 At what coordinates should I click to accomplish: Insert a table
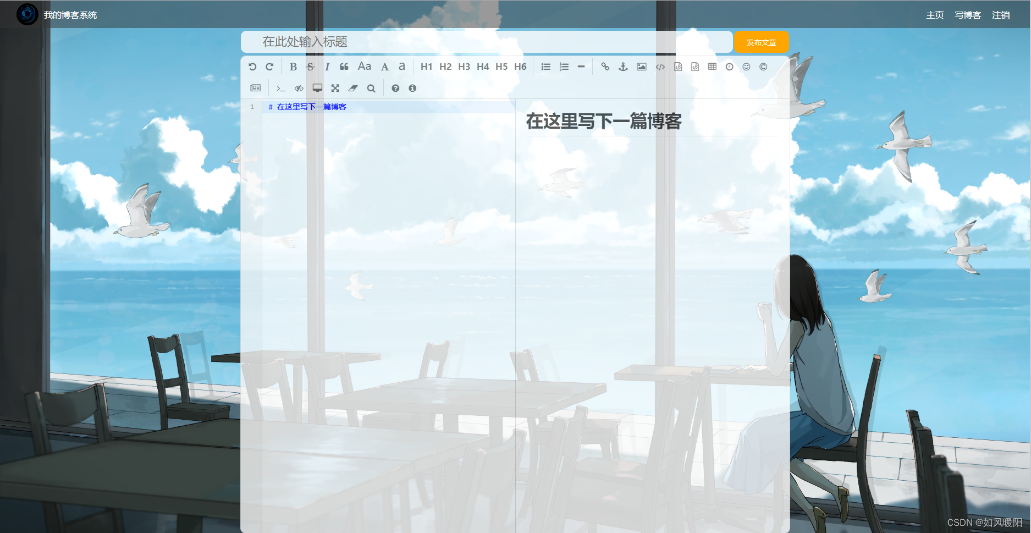tap(712, 67)
